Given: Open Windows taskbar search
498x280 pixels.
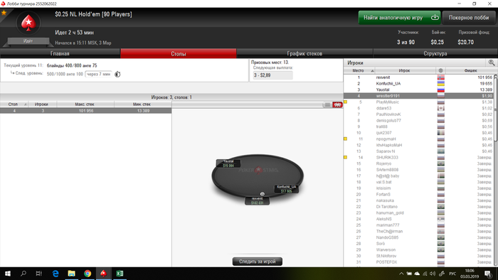Looking at the screenshot, I should (x=23, y=274).
